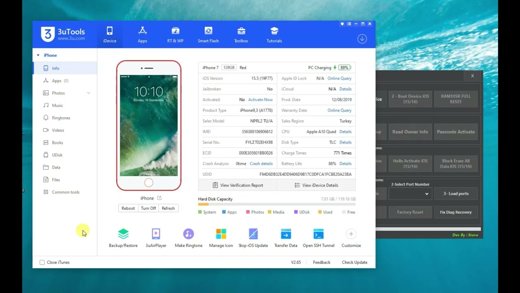
Task: Click Fix Diag Recovery button
Action: point(456,212)
